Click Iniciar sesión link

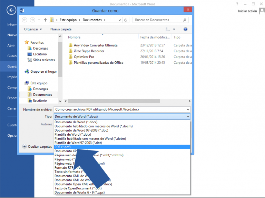pos(247,11)
